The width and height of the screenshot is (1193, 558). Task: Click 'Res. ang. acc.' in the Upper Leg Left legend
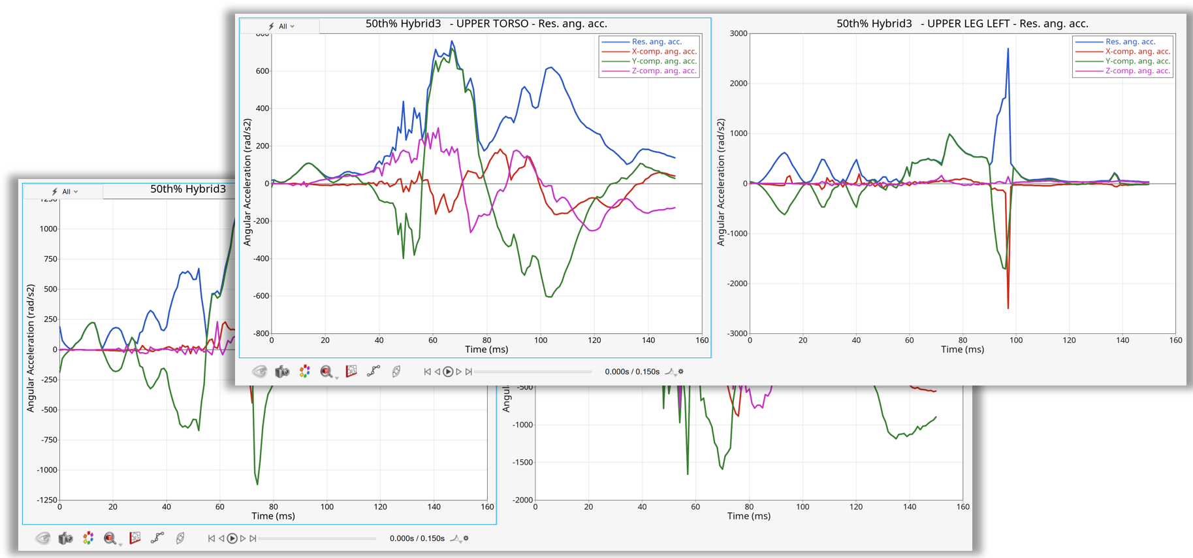point(1130,42)
